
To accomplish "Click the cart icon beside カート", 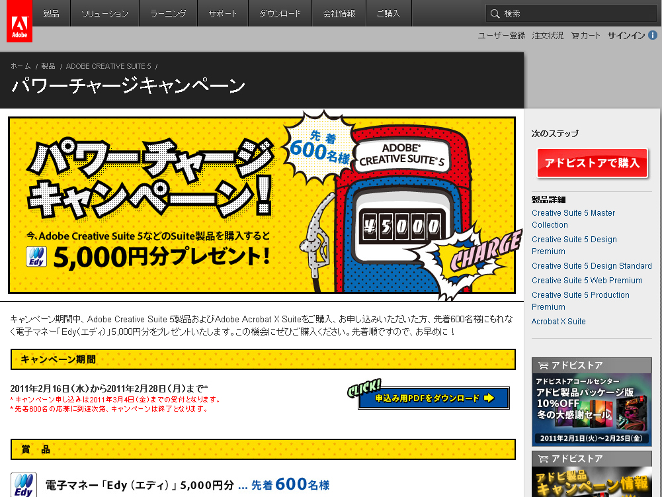I will click(575, 36).
